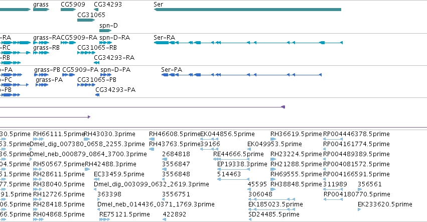The height and width of the screenshot is (222, 427).
Task: Click the grass gene feature
Action: (x=41, y=10)
